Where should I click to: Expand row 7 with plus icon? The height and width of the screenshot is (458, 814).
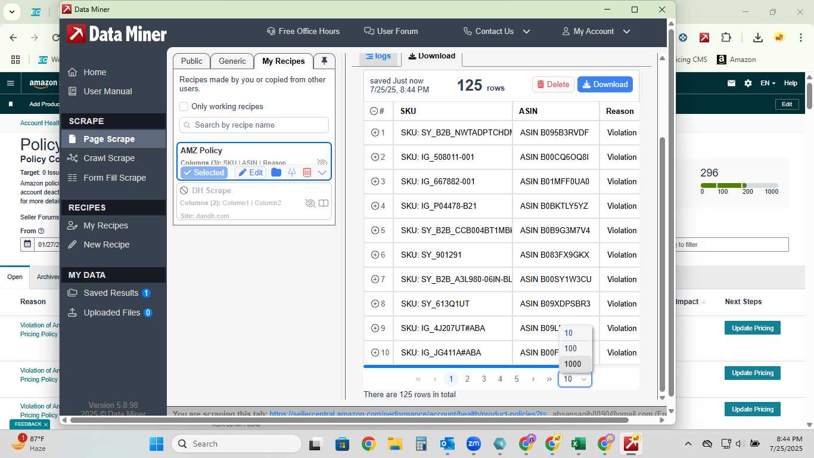[x=375, y=279]
